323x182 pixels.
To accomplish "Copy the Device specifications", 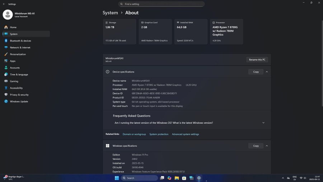I will click(256, 72).
